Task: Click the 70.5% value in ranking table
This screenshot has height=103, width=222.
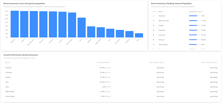Action: pos(203,30)
